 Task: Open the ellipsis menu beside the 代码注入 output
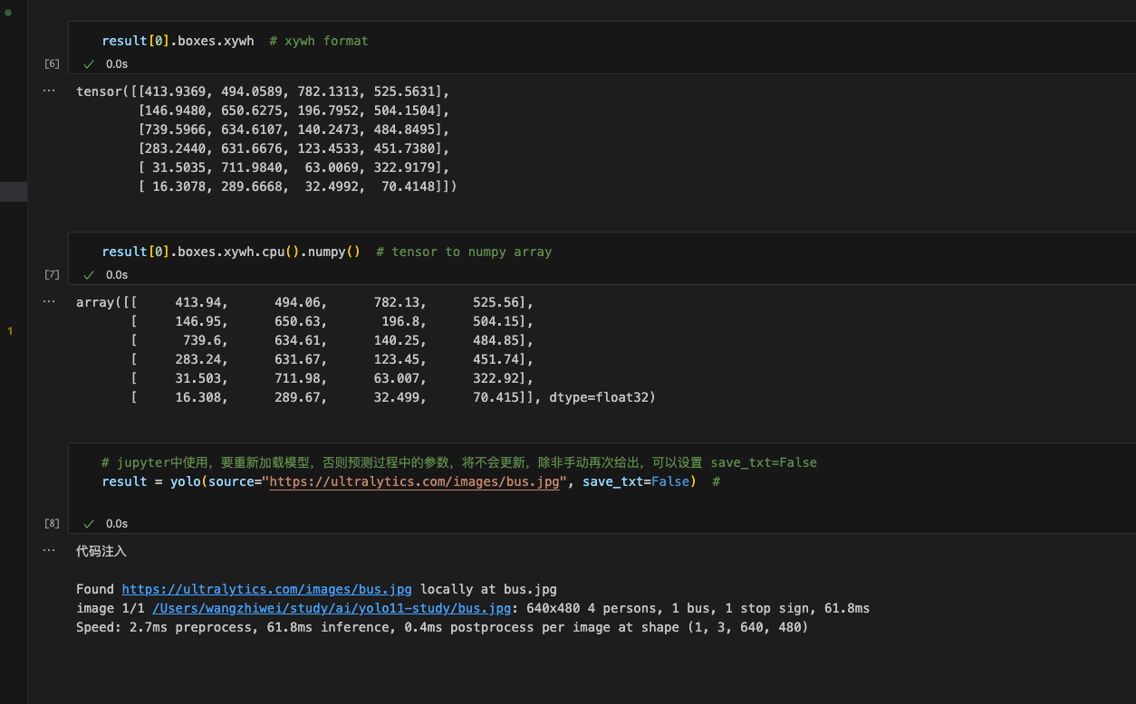49,550
